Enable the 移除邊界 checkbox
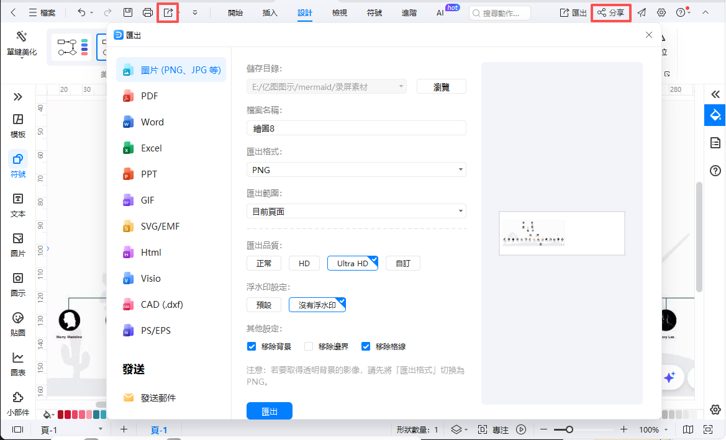Viewport: 726px width, 440px height. coord(308,346)
